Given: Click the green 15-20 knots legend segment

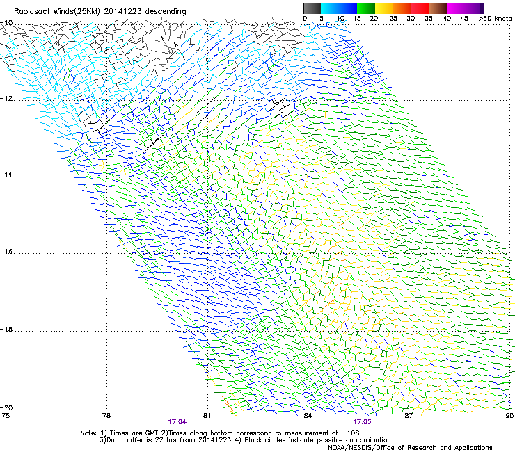Looking at the screenshot, I should [x=366, y=8].
